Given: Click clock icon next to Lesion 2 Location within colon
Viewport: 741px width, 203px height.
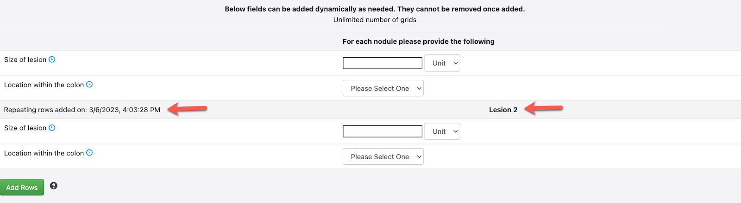Looking at the screenshot, I should pos(89,153).
